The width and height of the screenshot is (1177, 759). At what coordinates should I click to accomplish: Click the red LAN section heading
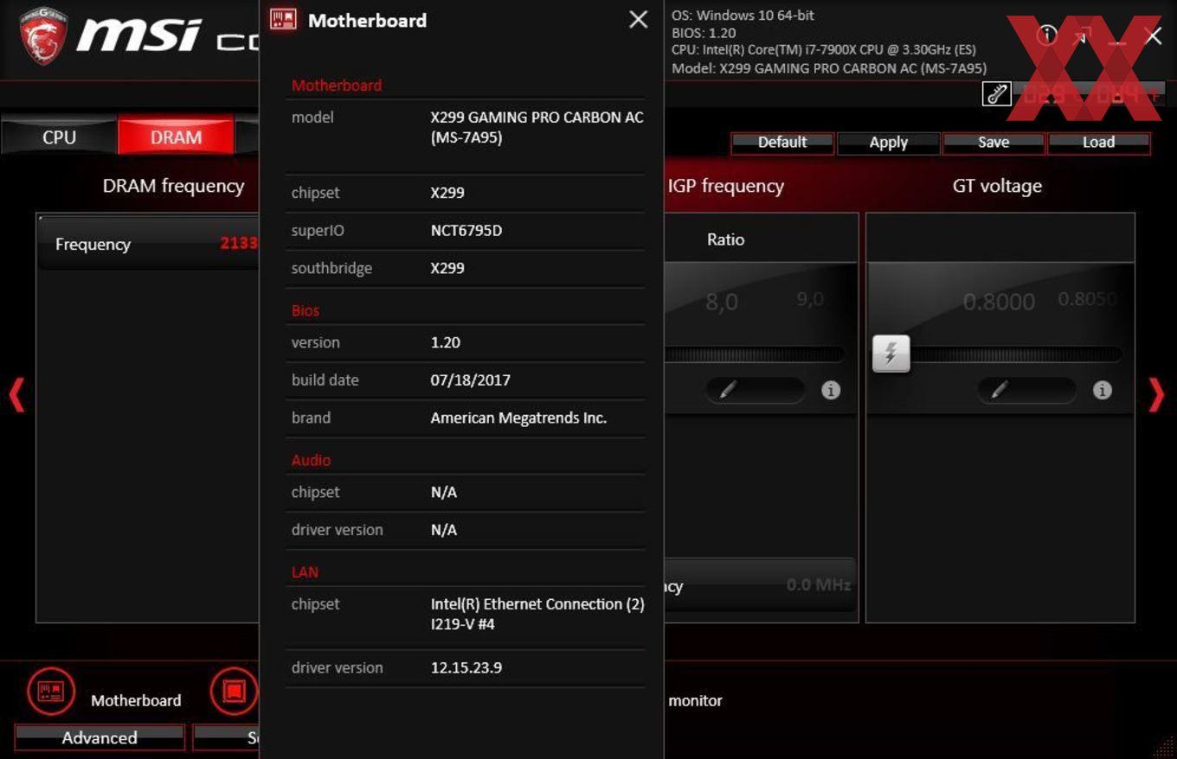tap(305, 572)
